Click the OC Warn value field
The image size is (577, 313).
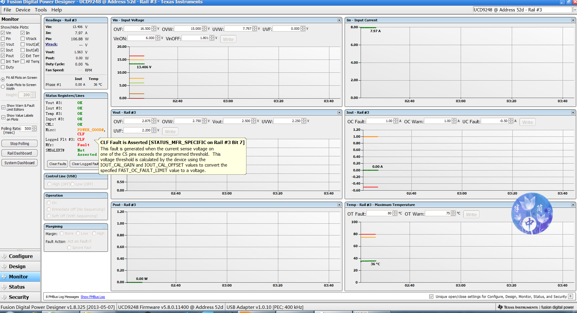click(x=438, y=121)
